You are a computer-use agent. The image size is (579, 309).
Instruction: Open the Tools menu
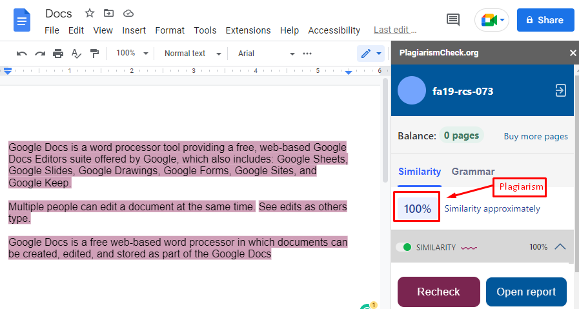tap(205, 30)
